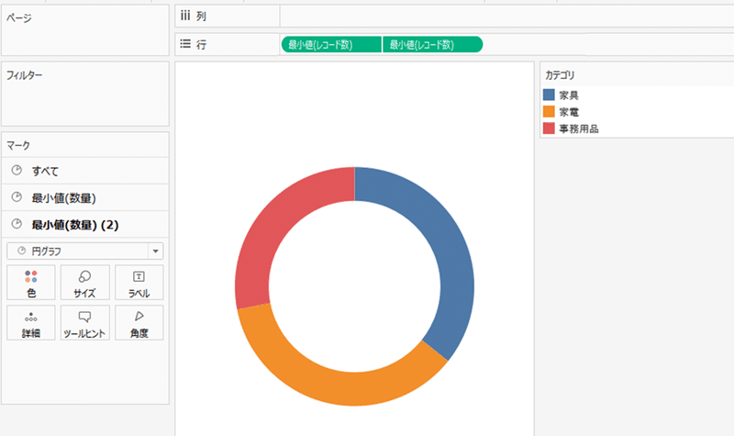Image resolution: width=734 pixels, height=436 pixels.
Task: Click the orange 家電 donut segment
Action: [x=337, y=386]
